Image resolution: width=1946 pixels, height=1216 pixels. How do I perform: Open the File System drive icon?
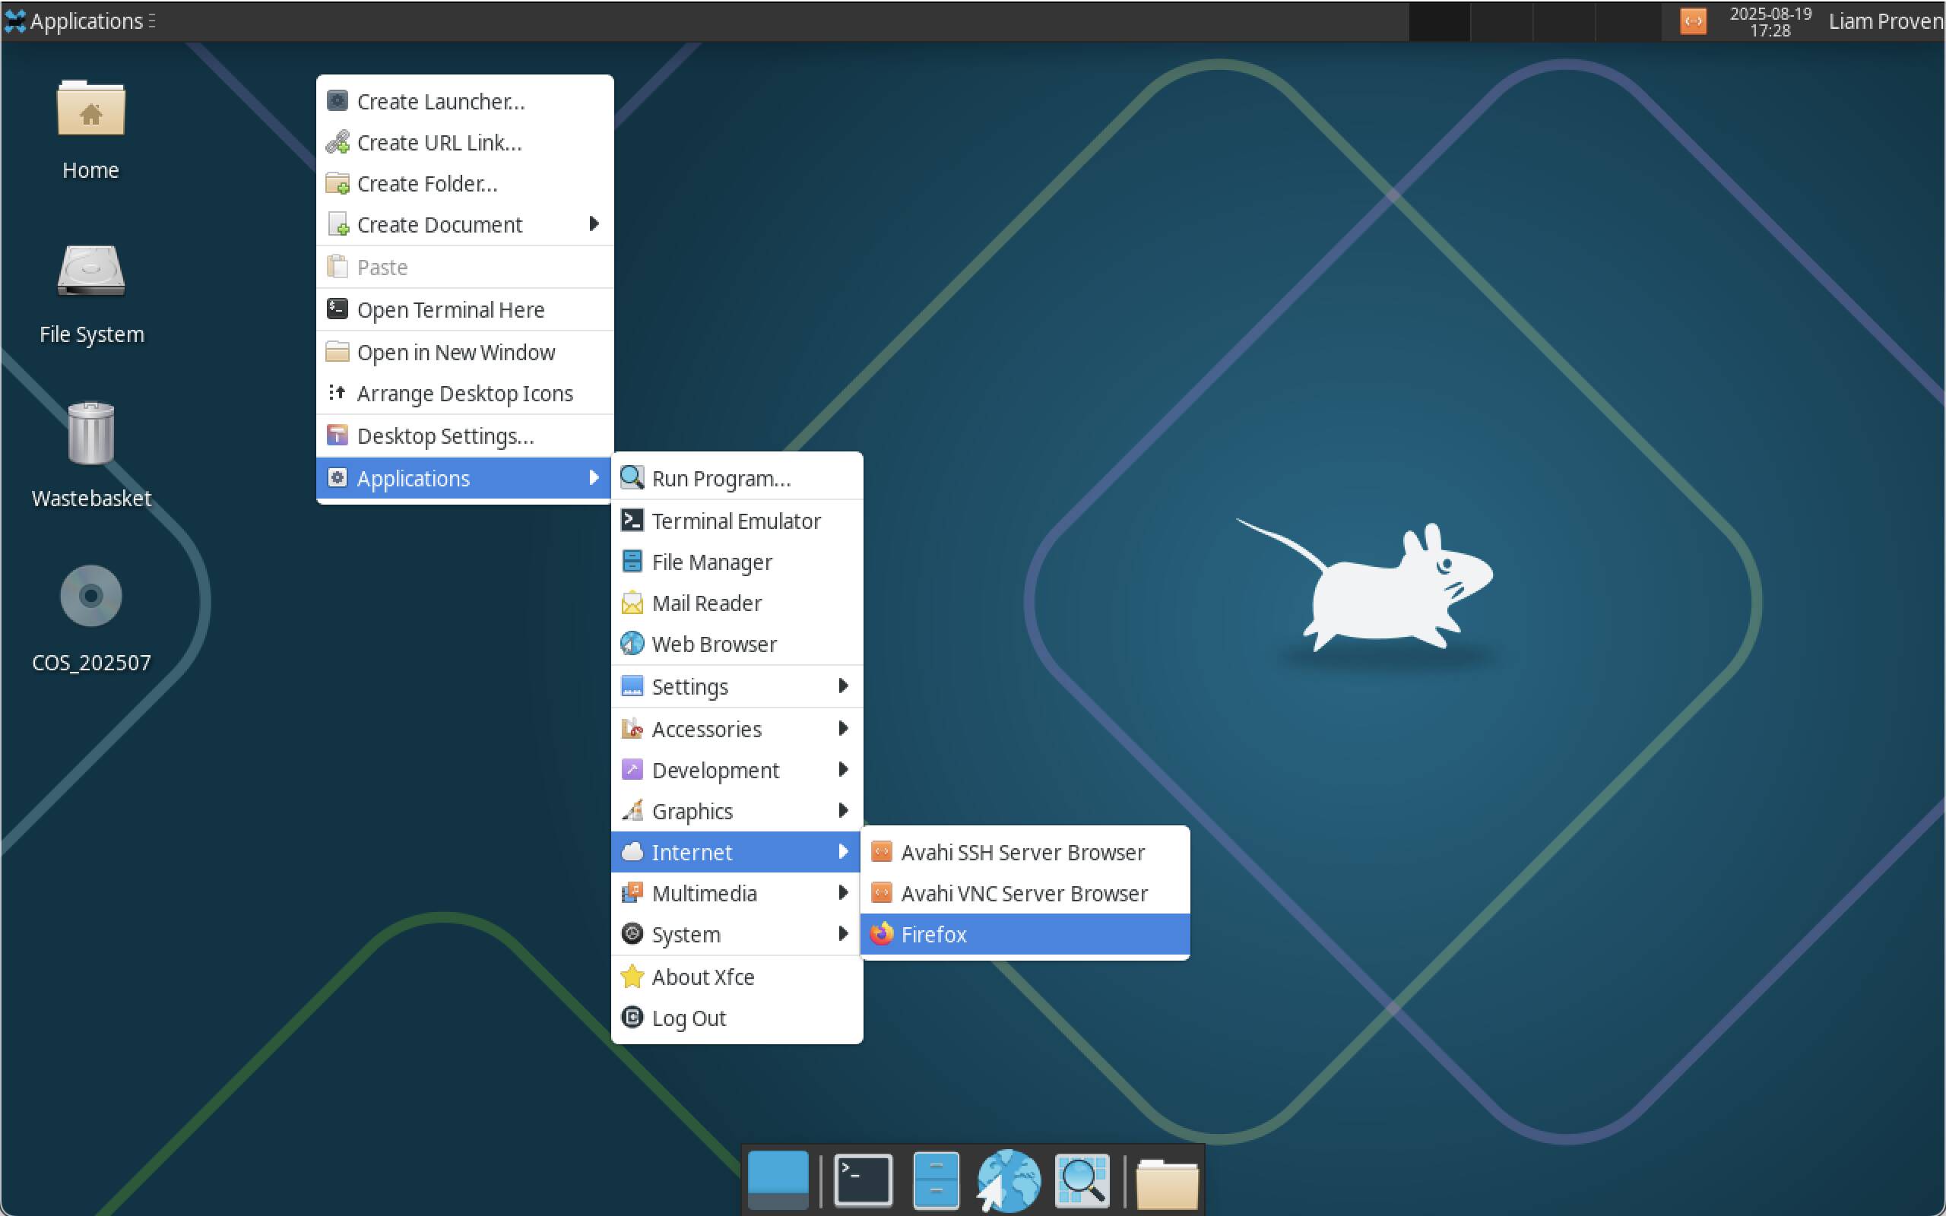(x=90, y=271)
